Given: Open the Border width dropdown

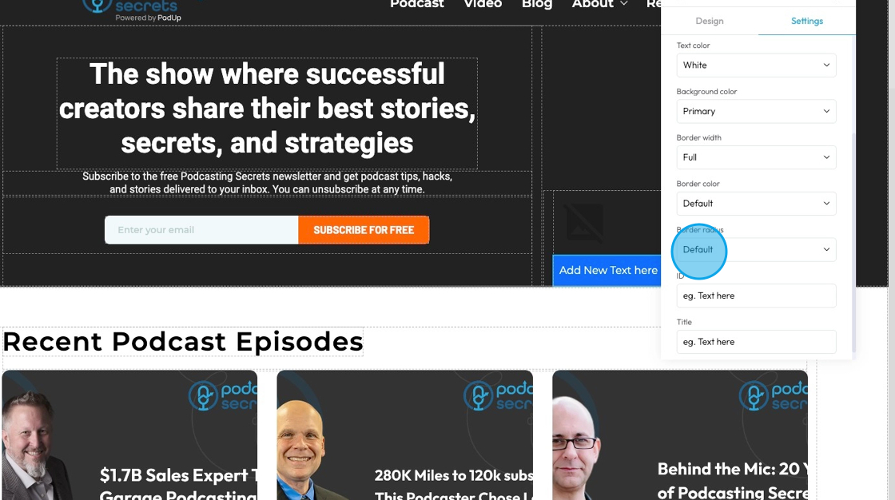Looking at the screenshot, I should click(756, 157).
